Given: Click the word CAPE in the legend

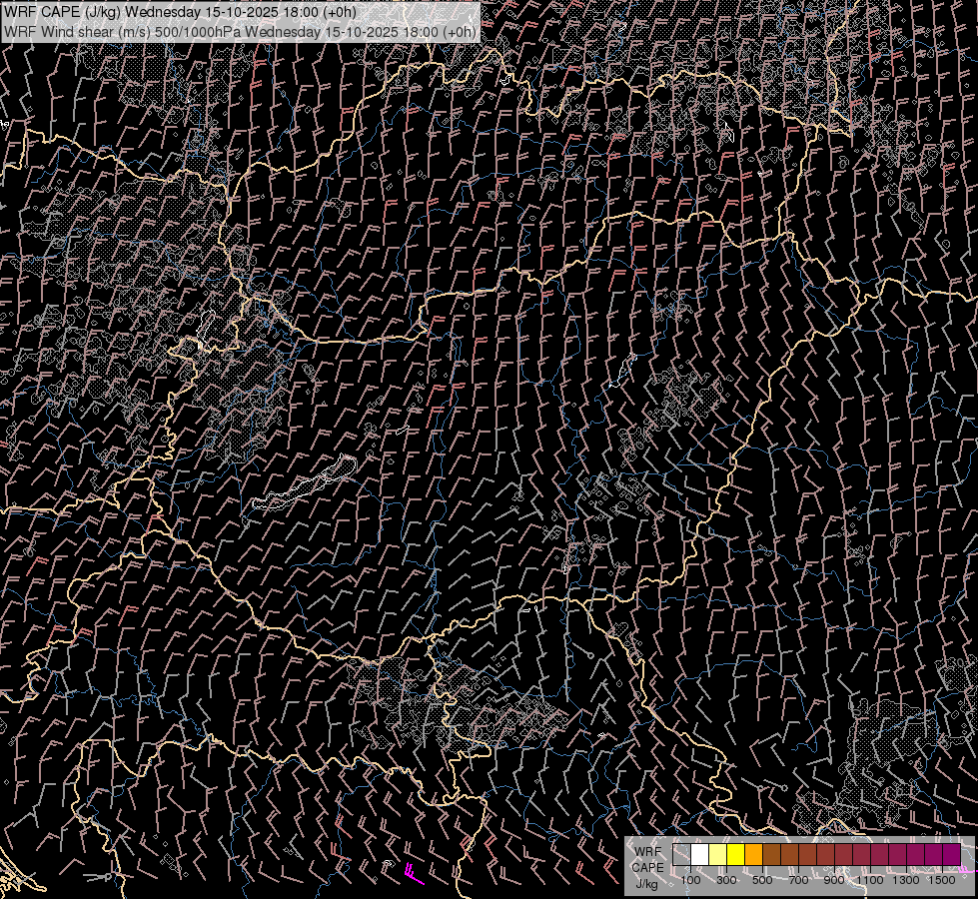Looking at the screenshot, I should [x=647, y=867].
